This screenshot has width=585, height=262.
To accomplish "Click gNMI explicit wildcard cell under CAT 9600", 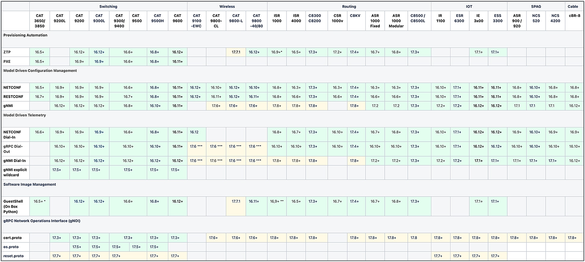I will click(178, 172).
